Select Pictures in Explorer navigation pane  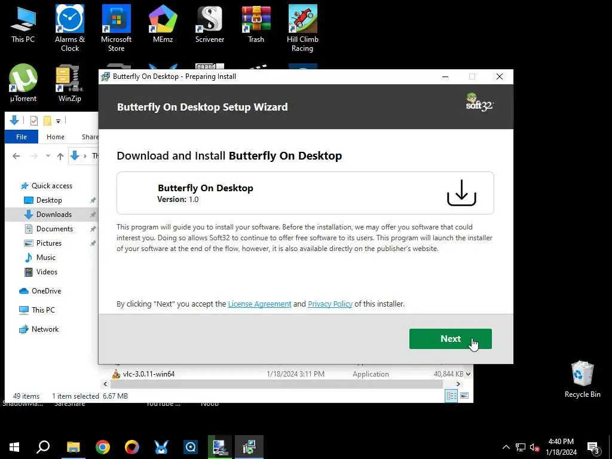click(49, 243)
